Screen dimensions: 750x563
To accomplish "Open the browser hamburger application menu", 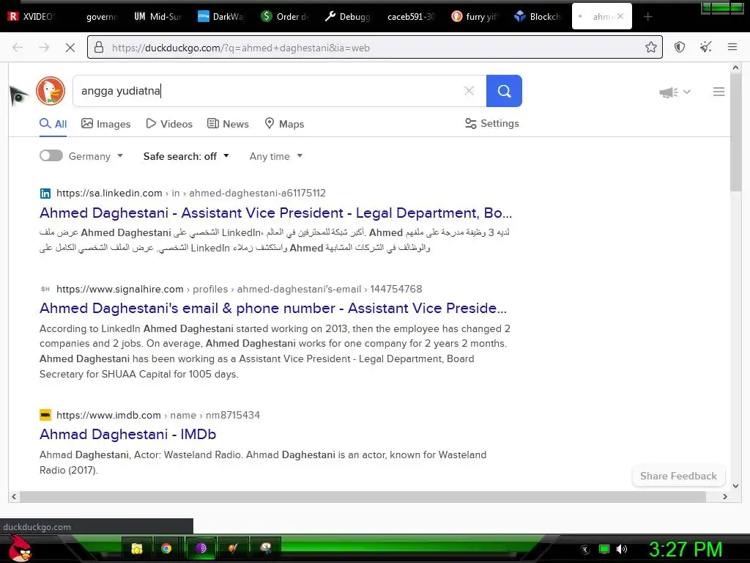I will 732,47.
